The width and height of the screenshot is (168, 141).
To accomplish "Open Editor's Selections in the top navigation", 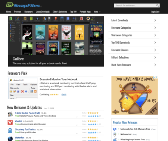I will point(60,12).
